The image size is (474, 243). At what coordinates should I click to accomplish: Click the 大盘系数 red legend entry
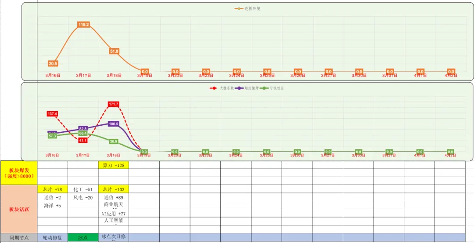pyautogui.click(x=222, y=88)
